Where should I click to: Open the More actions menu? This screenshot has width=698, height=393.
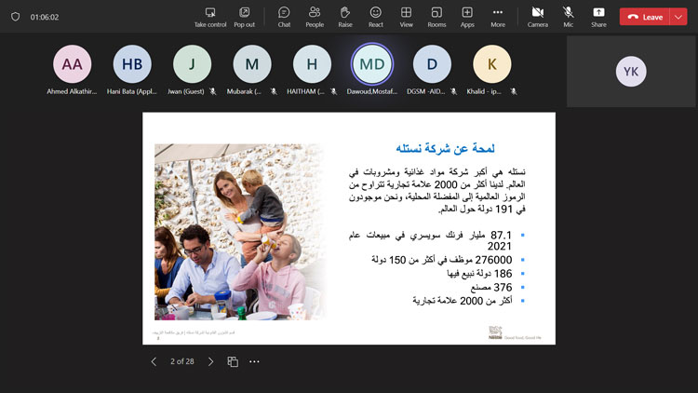click(x=498, y=16)
